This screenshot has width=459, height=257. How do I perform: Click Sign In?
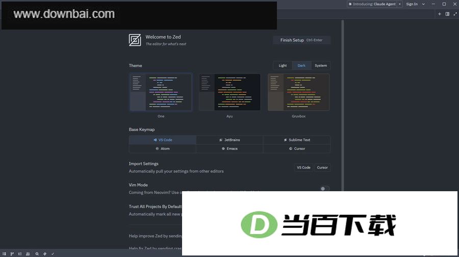(x=412, y=4)
